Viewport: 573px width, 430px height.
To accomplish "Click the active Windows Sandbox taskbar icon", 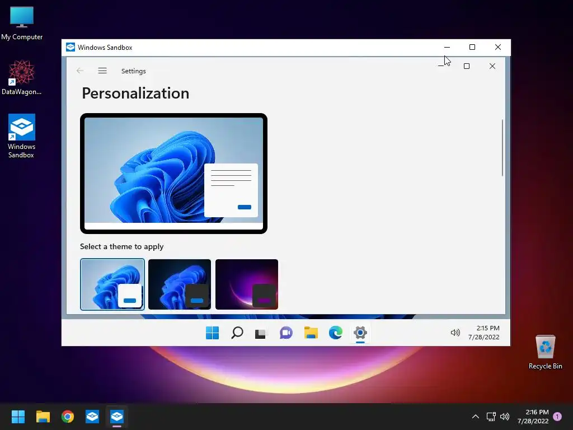I will [117, 417].
